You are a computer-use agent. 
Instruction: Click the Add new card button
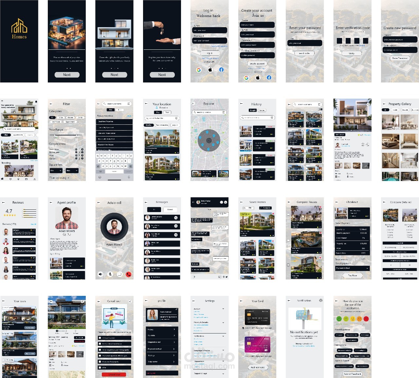[258, 367]
